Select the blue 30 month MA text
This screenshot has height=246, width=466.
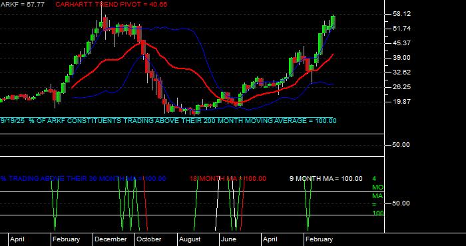point(83,179)
